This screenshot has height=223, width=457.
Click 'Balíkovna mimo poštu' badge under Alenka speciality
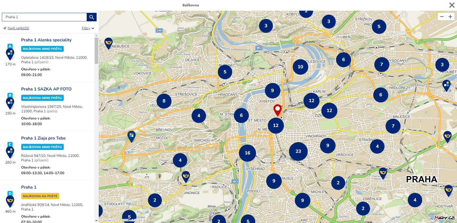pyautogui.click(x=42, y=49)
